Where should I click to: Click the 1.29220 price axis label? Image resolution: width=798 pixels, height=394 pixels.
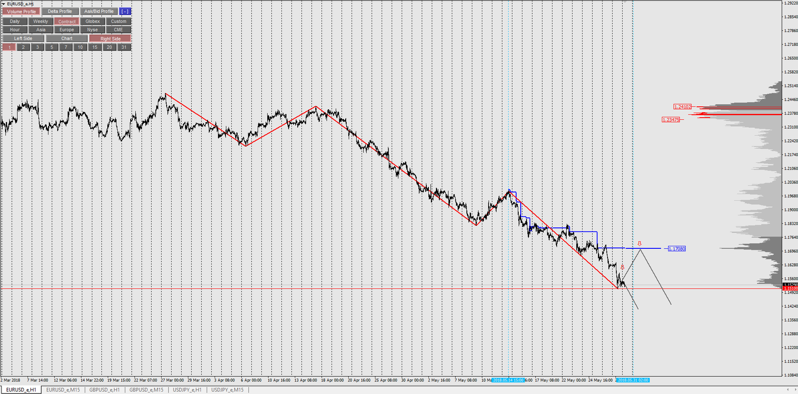click(791, 3)
